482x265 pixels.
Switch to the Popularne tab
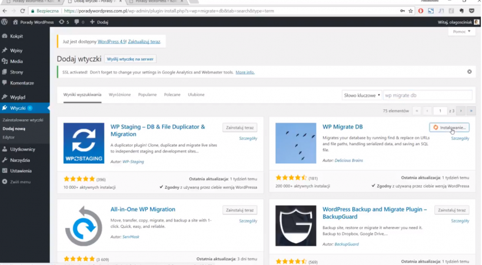coord(147,95)
